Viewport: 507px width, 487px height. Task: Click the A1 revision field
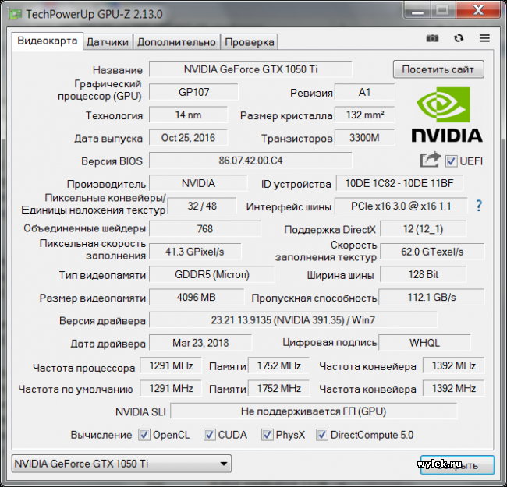[x=365, y=92]
